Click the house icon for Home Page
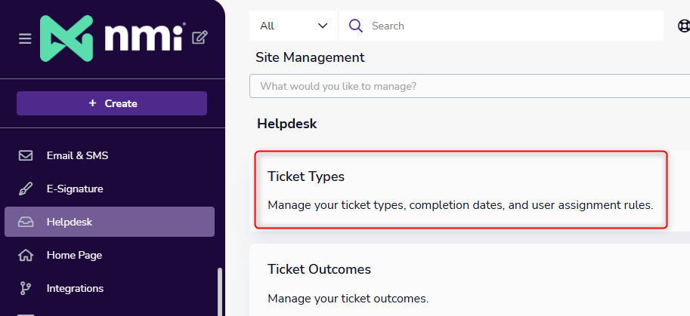 coord(26,255)
